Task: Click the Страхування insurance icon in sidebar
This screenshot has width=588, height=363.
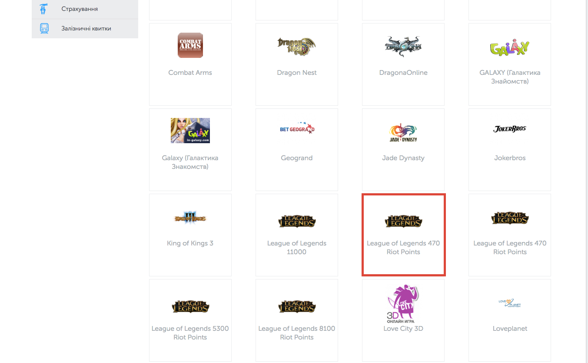Action: (43, 9)
